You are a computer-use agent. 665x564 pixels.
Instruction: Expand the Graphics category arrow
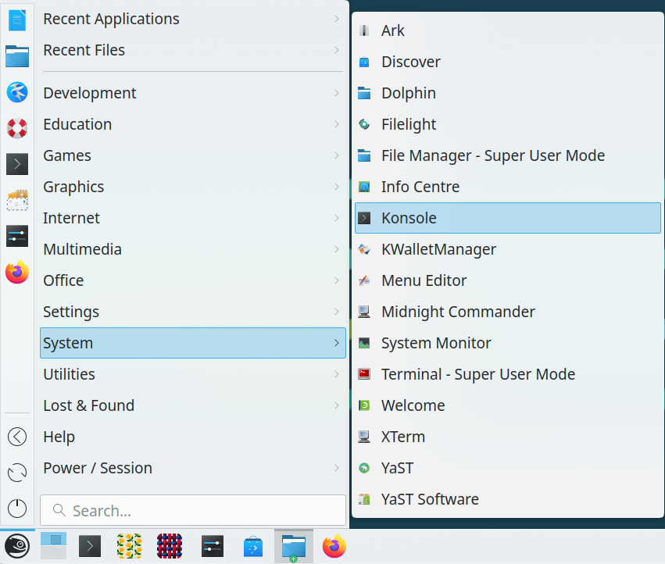(x=336, y=187)
